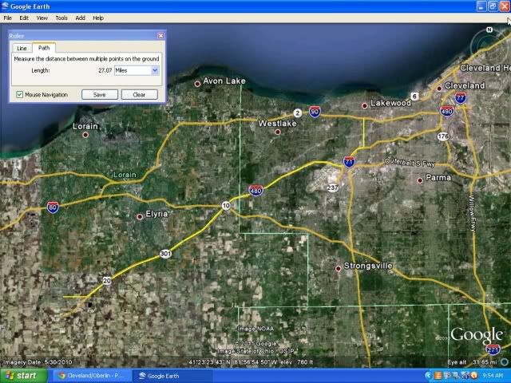Screen dimensions: 511x383
Task: Click the Save button in Ruler
Action: 99,94
